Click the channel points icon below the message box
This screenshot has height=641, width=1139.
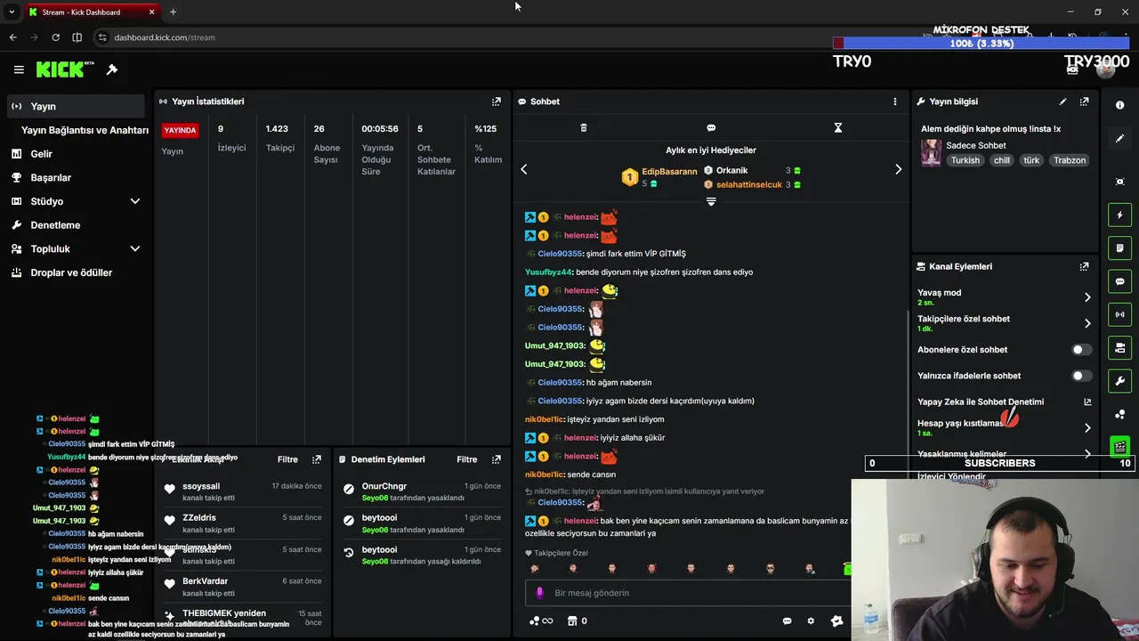[535, 621]
